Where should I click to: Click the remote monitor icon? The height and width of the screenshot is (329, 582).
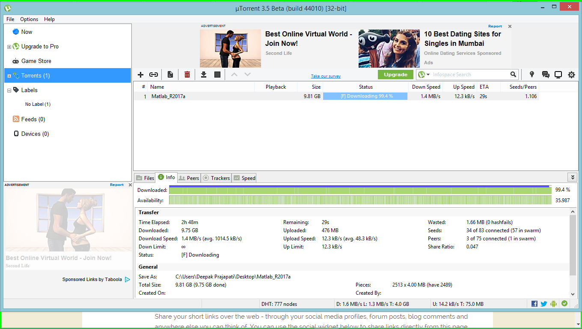(x=558, y=75)
